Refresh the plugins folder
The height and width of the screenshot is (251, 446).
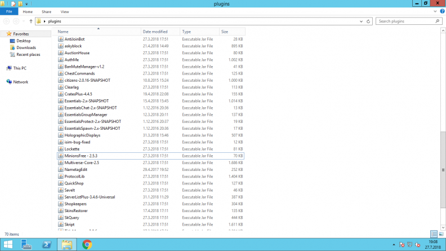[368, 21]
